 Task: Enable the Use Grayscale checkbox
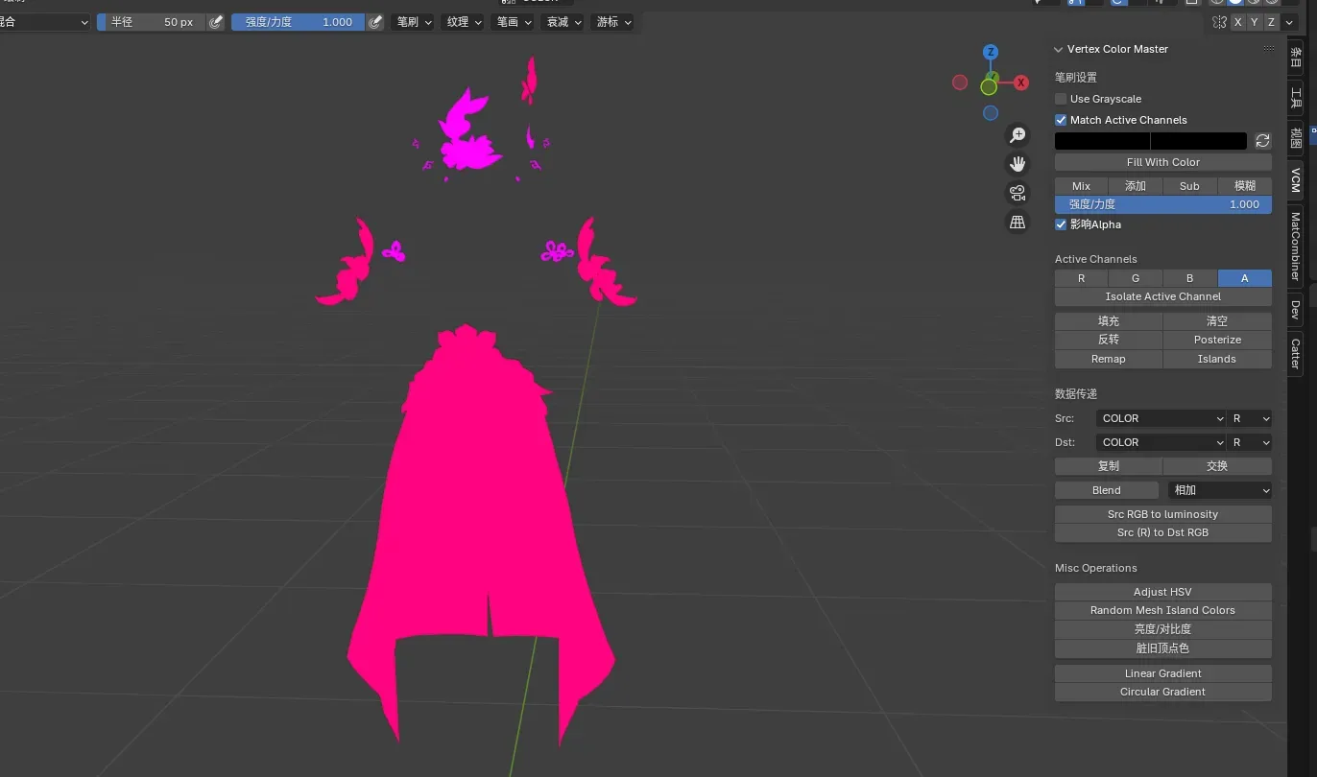[x=1061, y=99]
